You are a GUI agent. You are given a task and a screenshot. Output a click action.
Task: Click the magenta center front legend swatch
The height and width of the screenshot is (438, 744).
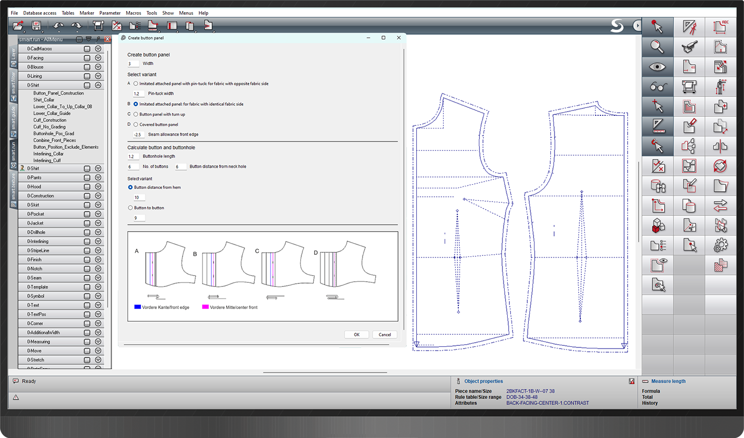coord(205,307)
